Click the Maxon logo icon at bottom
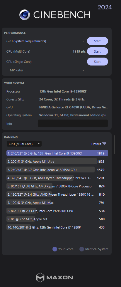Viewport: 121px width, 287px height. 40,277
